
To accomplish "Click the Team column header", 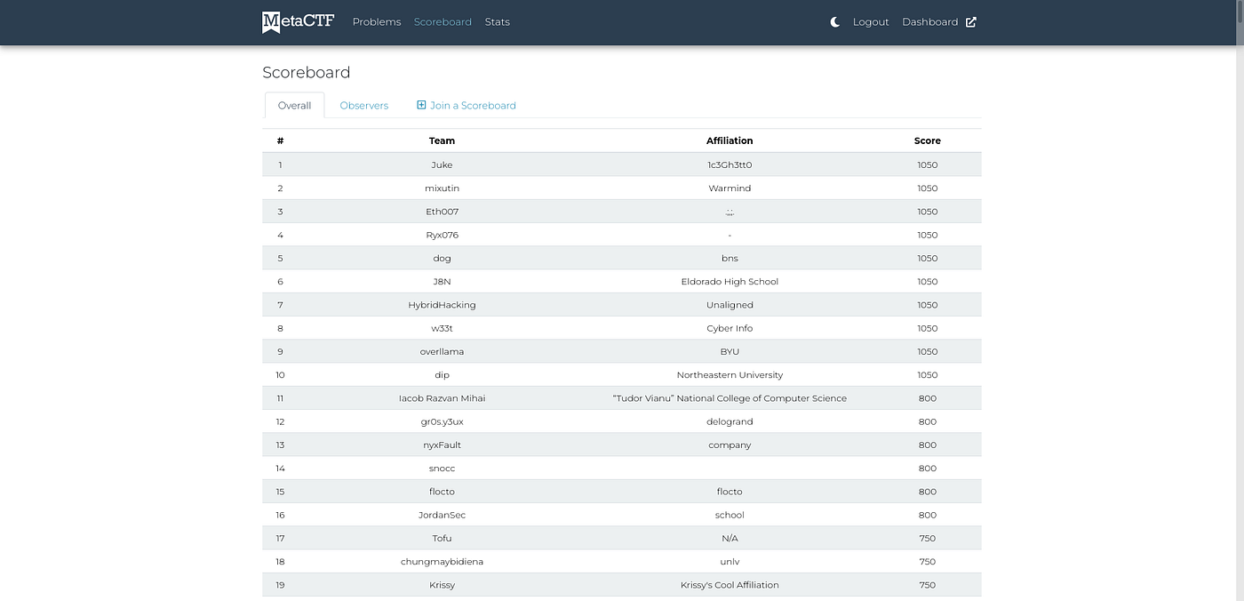I will [x=442, y=140].
